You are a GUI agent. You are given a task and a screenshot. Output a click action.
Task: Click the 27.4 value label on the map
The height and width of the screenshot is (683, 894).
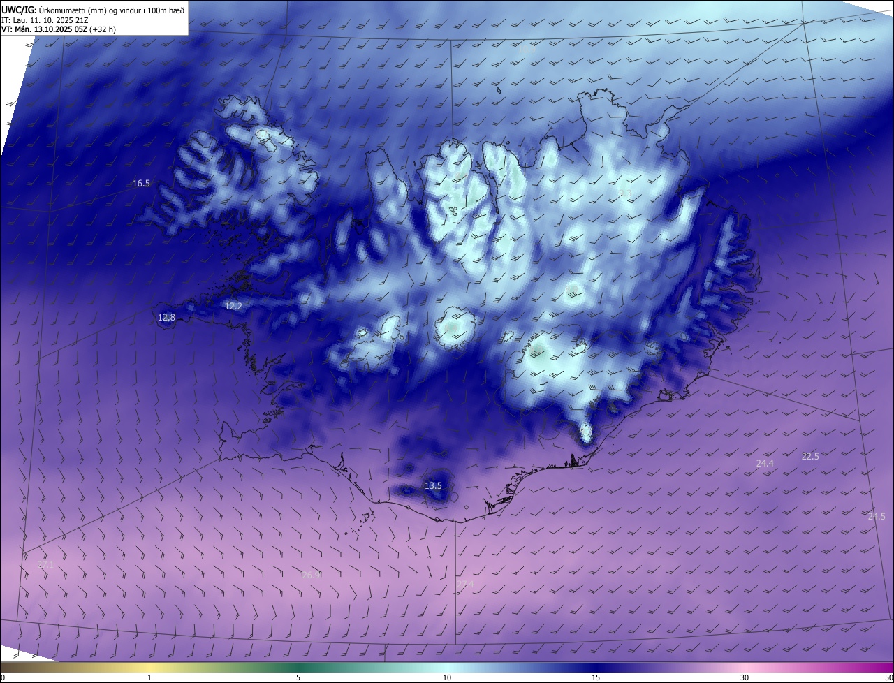pyautogui.click(x=465, y=584)
